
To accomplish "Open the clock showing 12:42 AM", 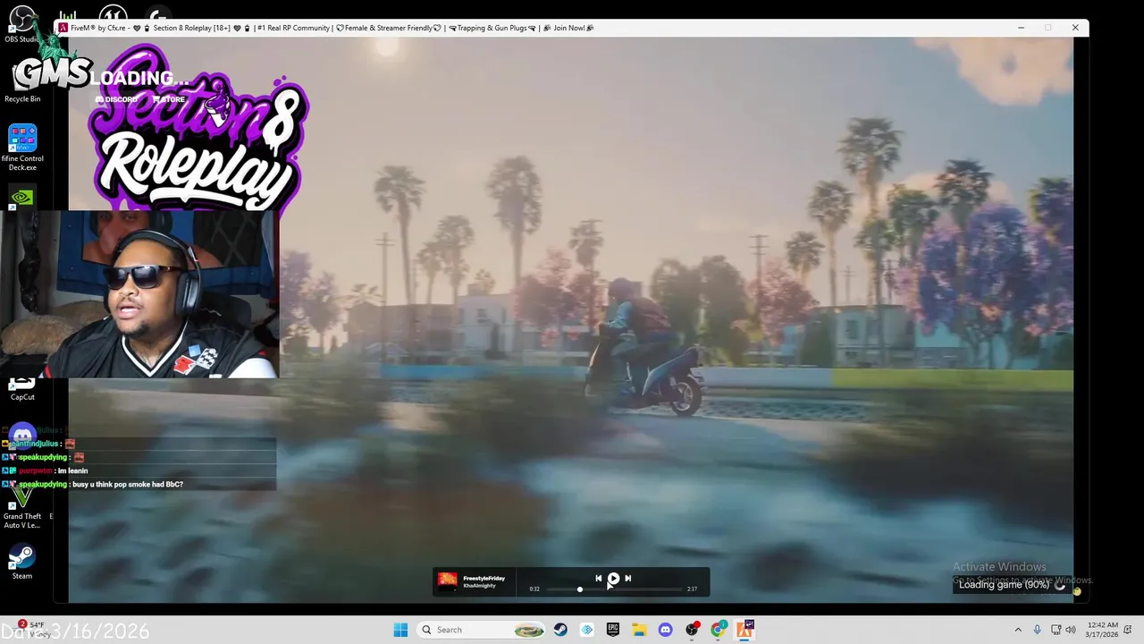I will 1103,630.
